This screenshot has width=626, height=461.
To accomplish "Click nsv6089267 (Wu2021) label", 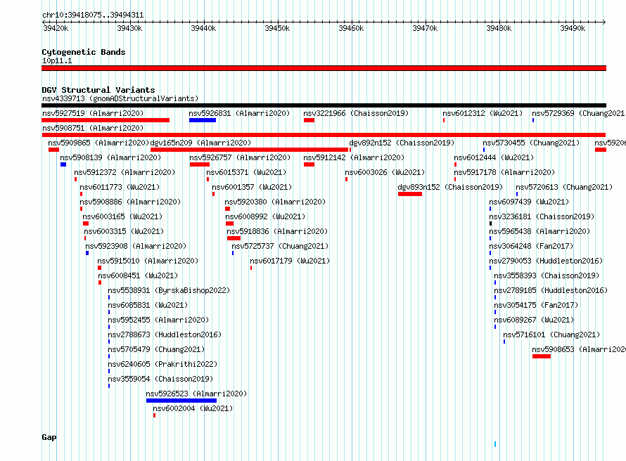I will pos(534,320).
